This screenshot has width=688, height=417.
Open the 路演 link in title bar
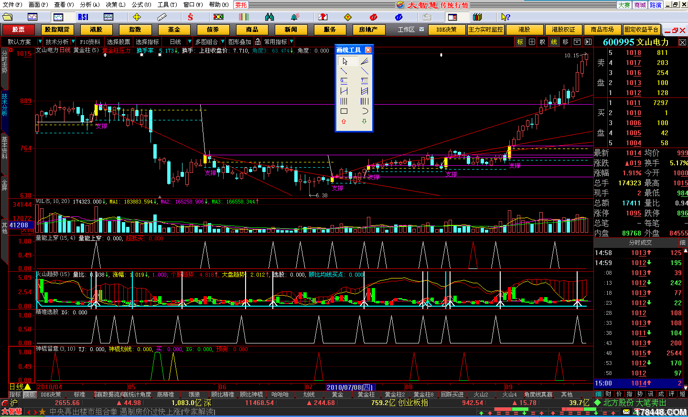(x=656, y=5)
